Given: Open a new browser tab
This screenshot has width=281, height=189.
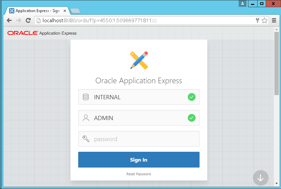Looking at the screenshot, I should pyautogui.click(x=75, y=11).
